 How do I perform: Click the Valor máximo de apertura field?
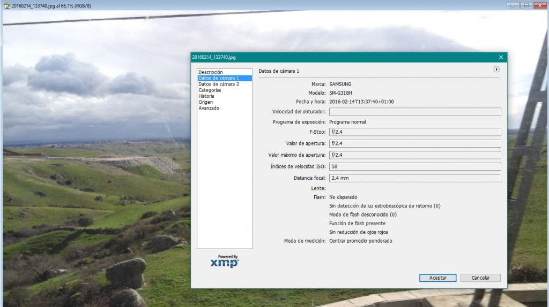click(x=414, y=155)
